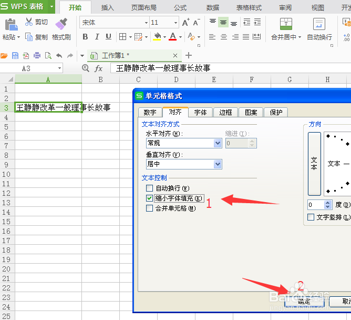This screenshot has width=351, height=320.
Task: Click the Print icon
Action: click(x=37, y=55)
